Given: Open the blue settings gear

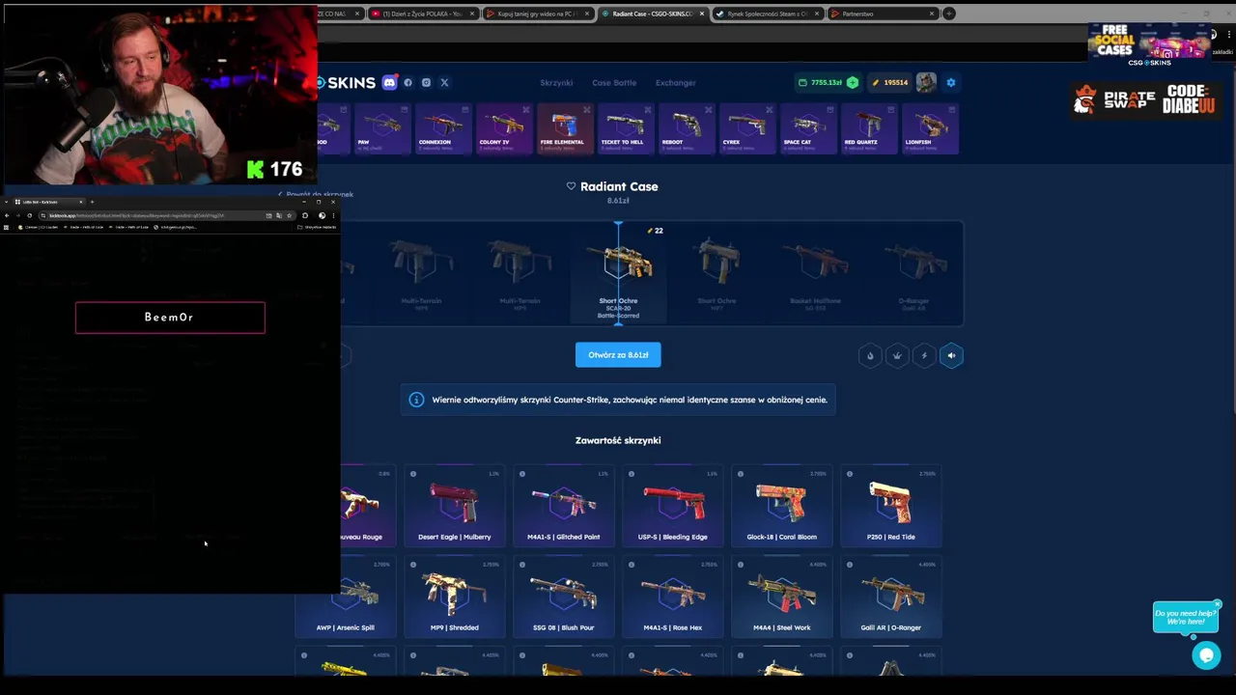Looking at the screenshot, I should point(951,83).
